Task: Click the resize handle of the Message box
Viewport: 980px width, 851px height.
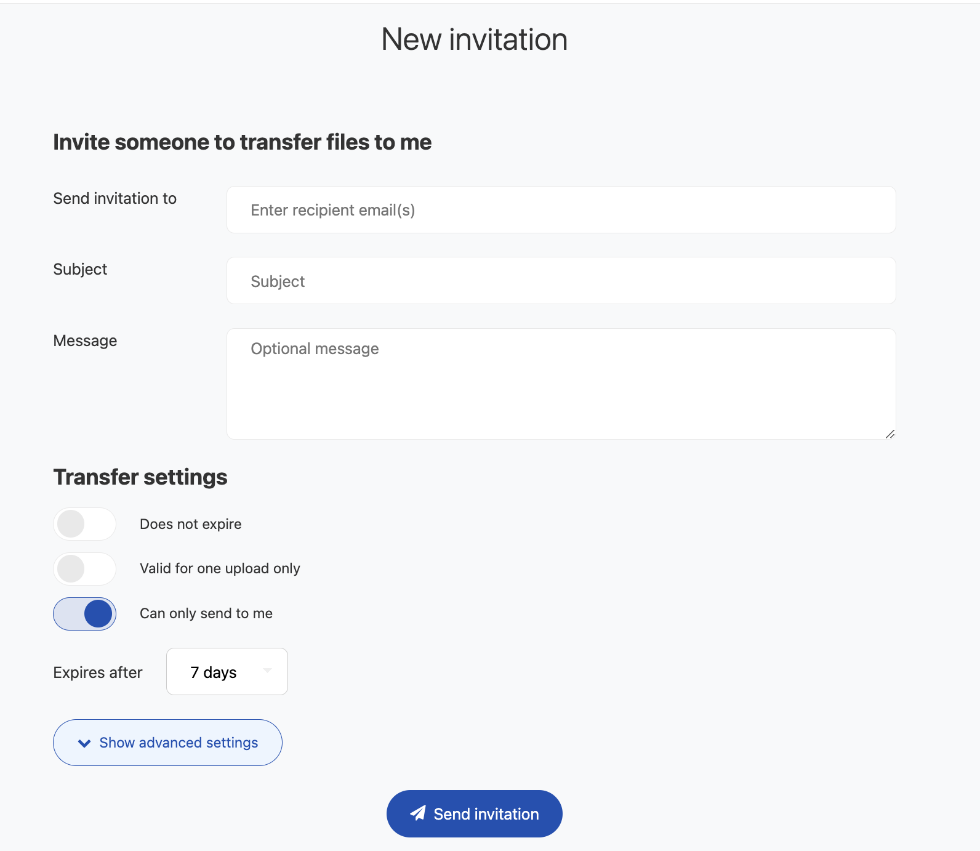Action: tap(890, 434)
